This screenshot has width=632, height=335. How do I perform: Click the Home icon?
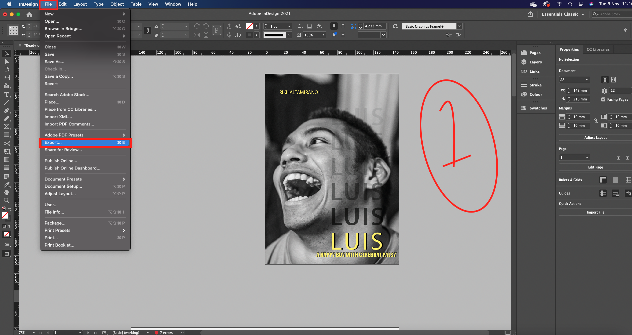29,14
